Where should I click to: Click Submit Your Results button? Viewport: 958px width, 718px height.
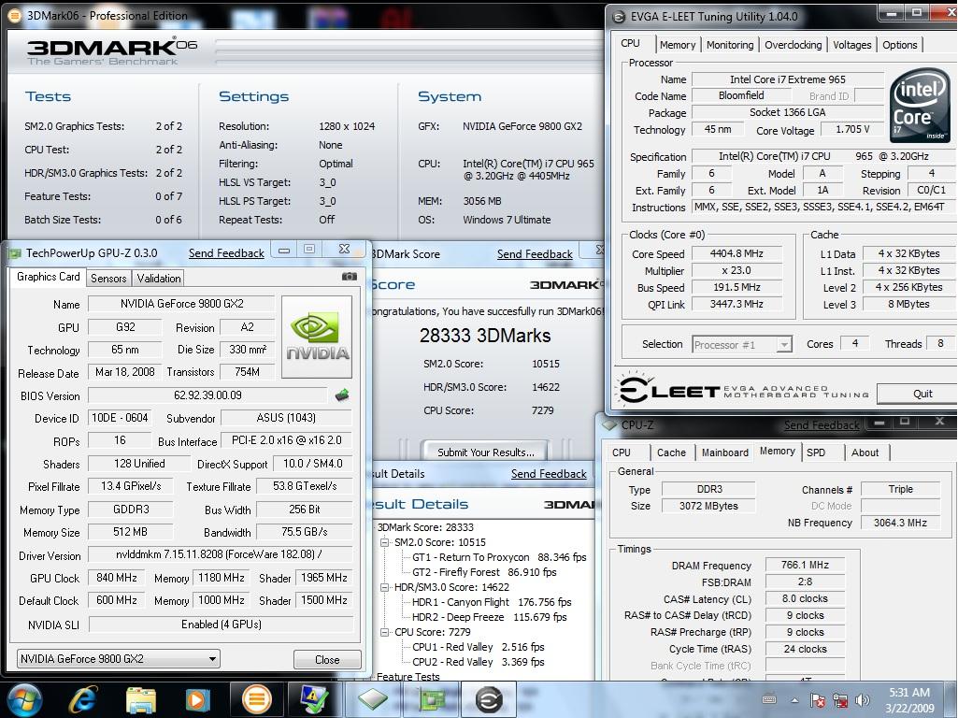click(486, 452)
